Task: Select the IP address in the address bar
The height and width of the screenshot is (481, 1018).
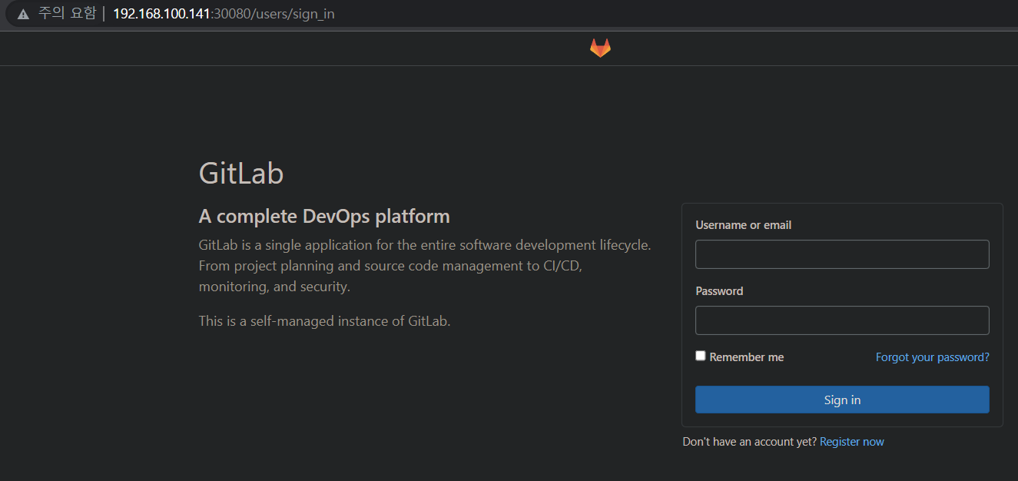Action: (161, 15)
